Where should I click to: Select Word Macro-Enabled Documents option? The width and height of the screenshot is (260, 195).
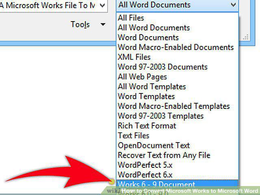tap(177, 47)
